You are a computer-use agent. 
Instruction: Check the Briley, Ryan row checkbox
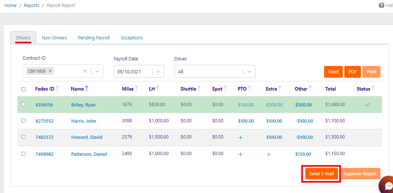tap(23, 105)
